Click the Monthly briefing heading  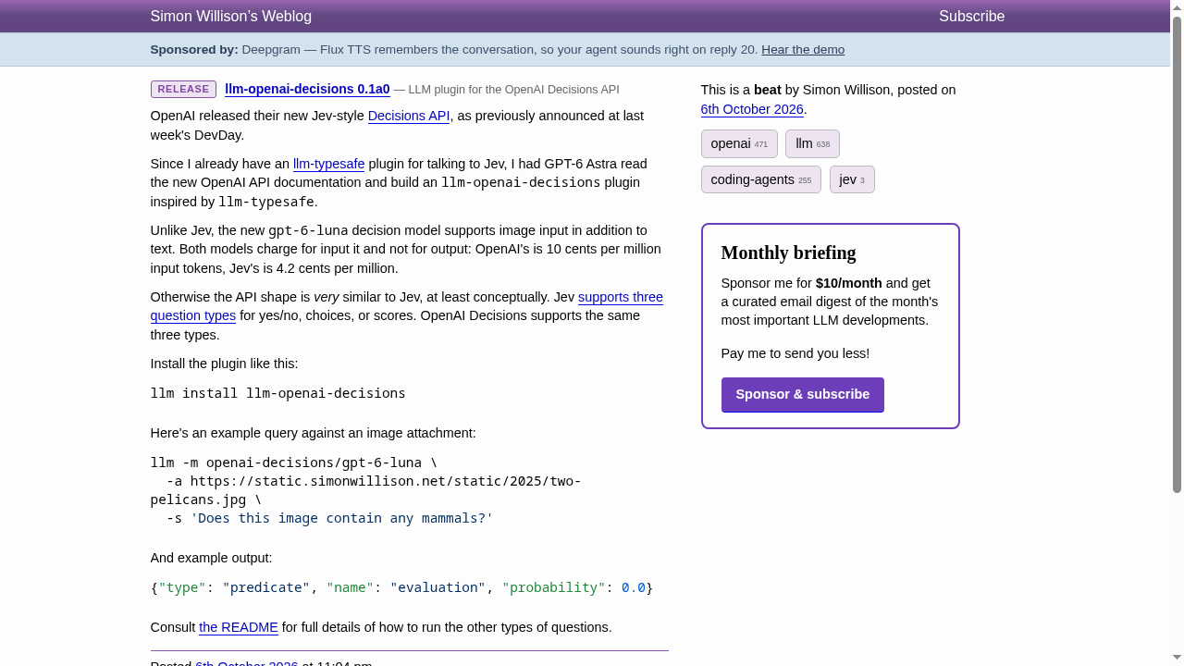click(788, 253)
